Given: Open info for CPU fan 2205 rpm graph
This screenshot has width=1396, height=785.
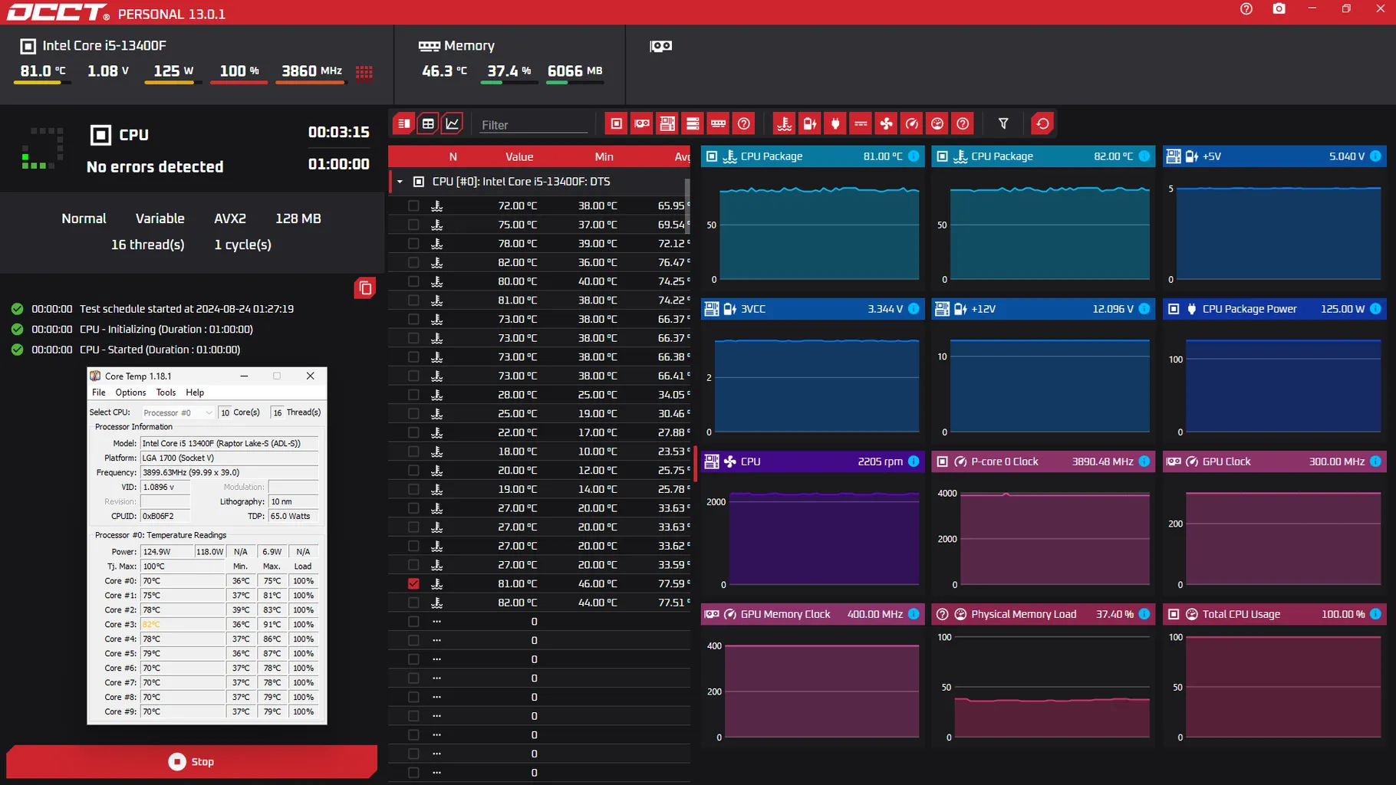Looking at the screenshot, I should 914,461.
